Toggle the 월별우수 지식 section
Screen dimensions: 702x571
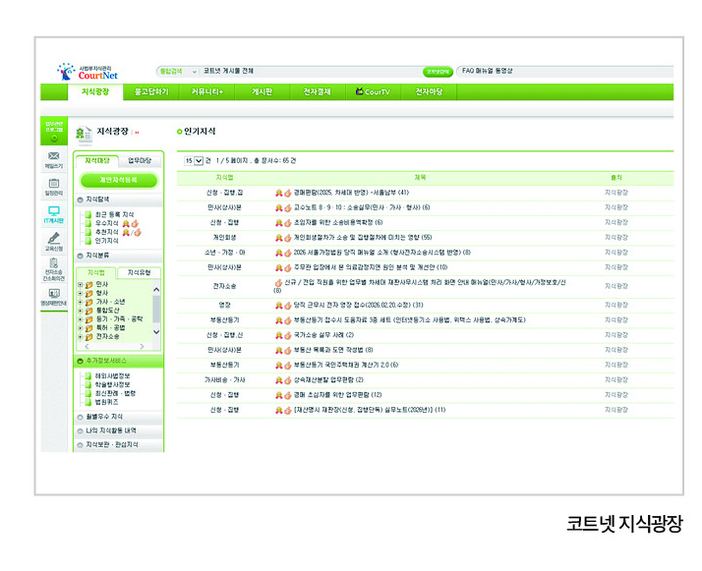click(79, 417)
